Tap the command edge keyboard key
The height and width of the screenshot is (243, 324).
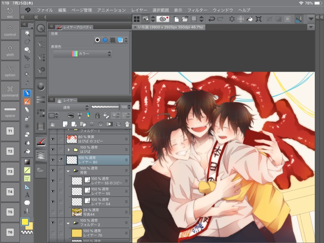10,91
